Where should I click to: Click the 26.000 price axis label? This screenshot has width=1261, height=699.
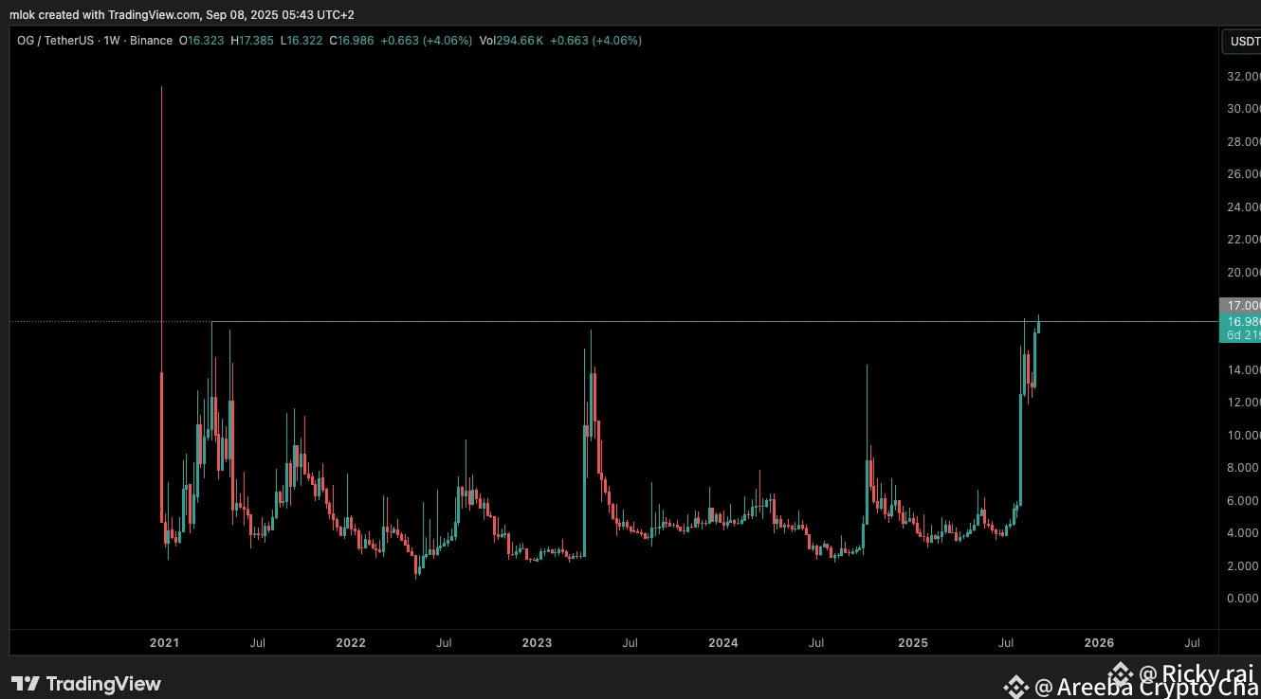pos(1243,174)
